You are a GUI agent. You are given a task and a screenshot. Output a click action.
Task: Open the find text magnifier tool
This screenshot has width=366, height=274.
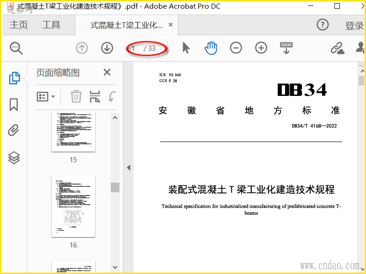click(x=16, y=48)
